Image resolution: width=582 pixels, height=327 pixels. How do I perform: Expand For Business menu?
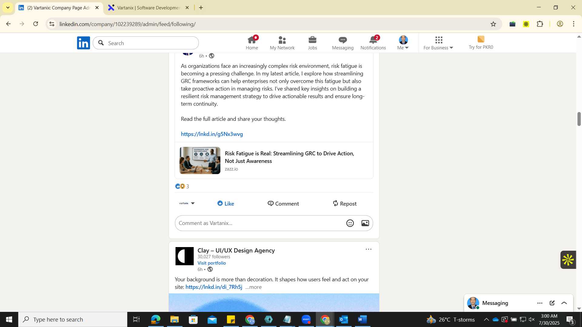(x=438, y=43)
